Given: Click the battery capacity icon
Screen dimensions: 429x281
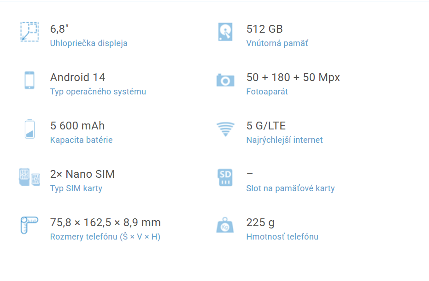Looking at the screenshot, I should (29, 129).
